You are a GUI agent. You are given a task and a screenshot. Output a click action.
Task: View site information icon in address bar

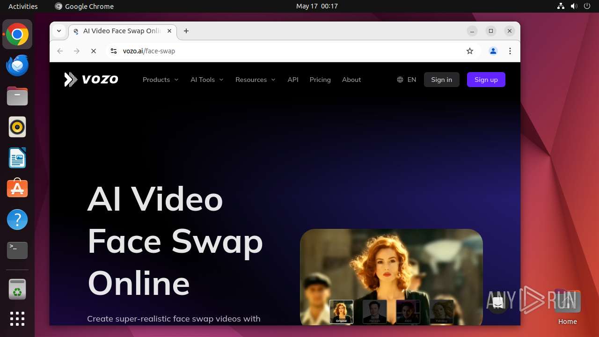113,51
